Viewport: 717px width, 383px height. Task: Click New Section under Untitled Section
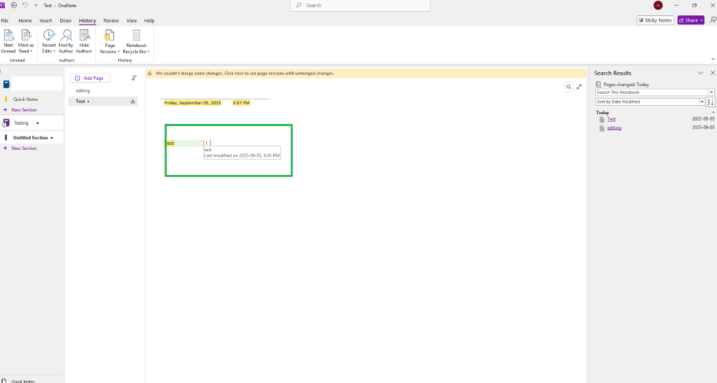(24, 148)
